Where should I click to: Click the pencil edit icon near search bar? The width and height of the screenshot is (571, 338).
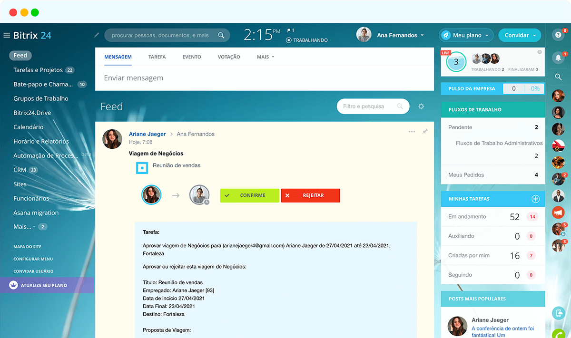tap(97, 35)
